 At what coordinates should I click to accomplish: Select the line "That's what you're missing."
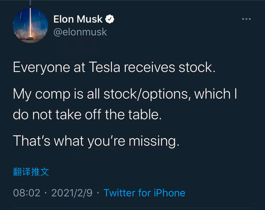(x=96, y=141)
